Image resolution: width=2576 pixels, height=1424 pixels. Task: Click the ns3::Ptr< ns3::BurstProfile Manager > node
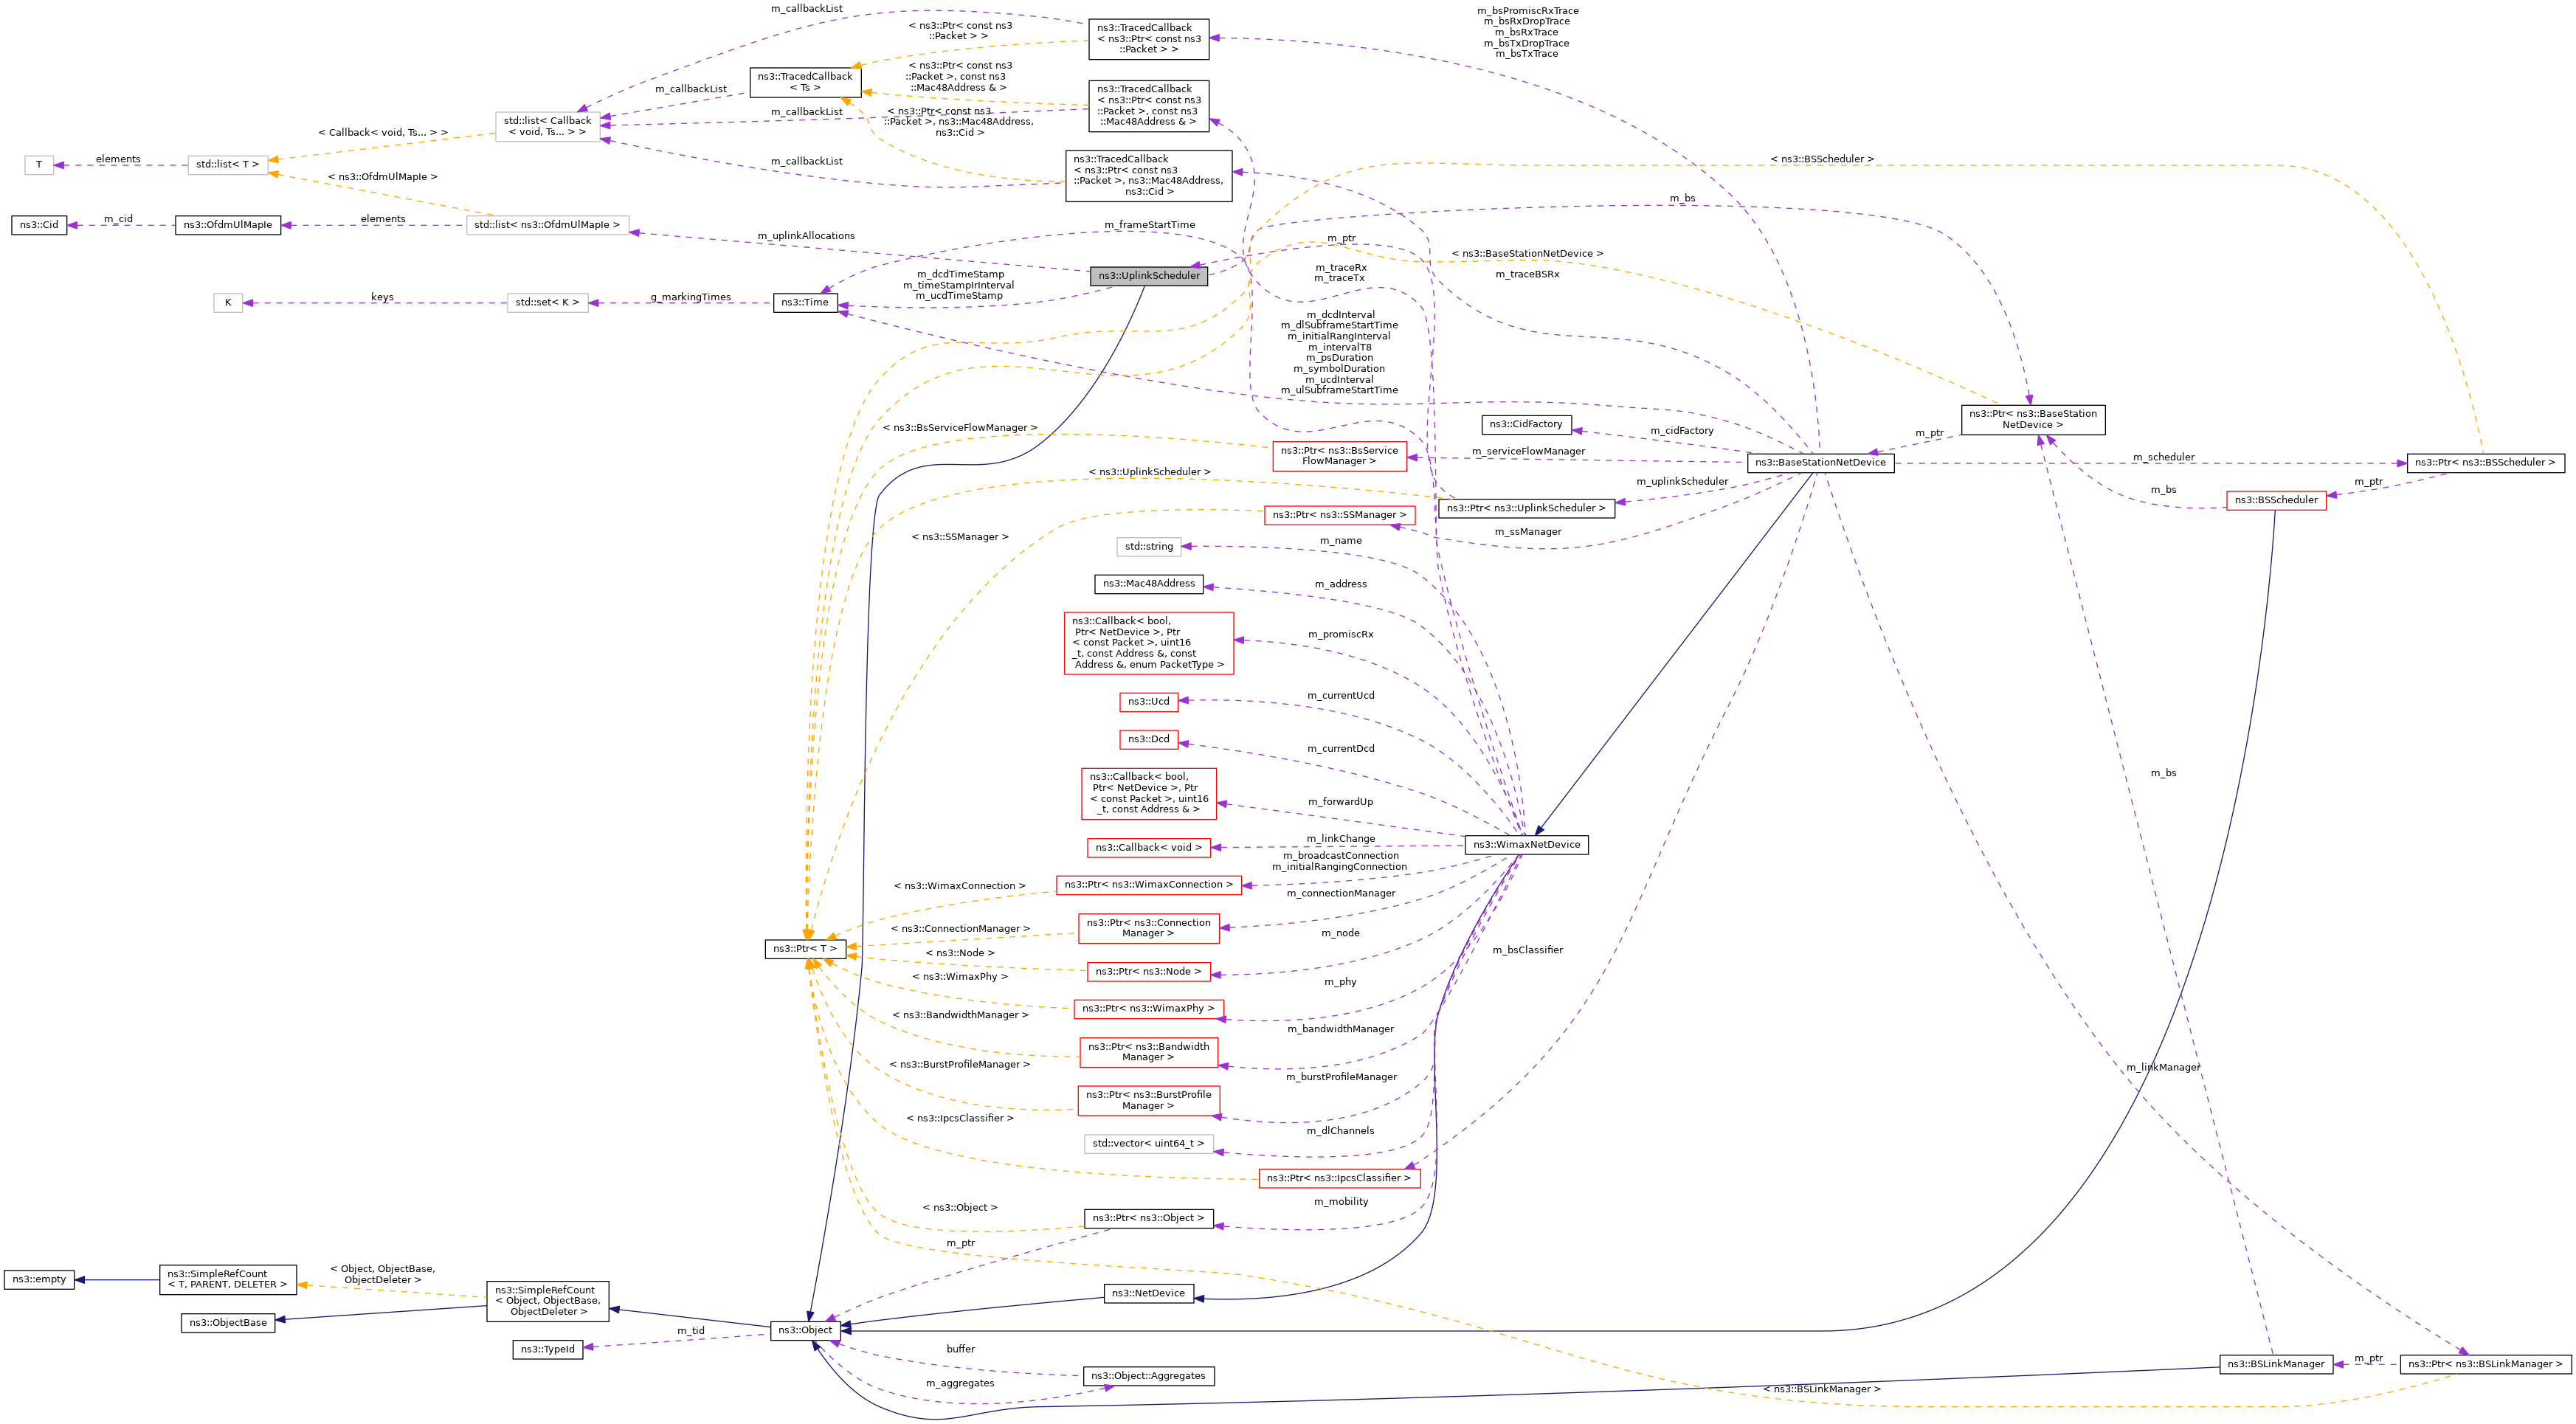(x=1148, y=1101)
